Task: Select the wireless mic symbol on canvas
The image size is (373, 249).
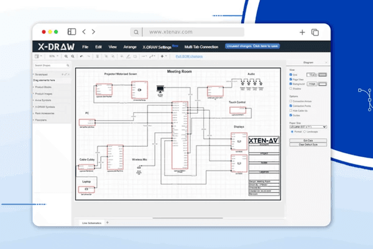Action: 139,167
